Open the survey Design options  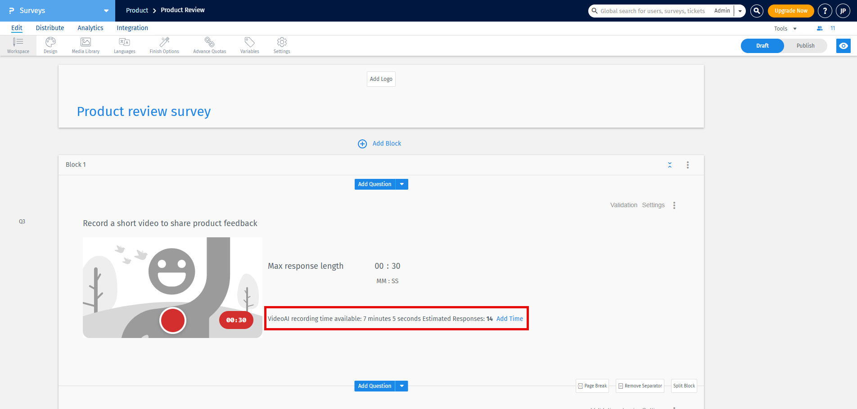point(50,45)
